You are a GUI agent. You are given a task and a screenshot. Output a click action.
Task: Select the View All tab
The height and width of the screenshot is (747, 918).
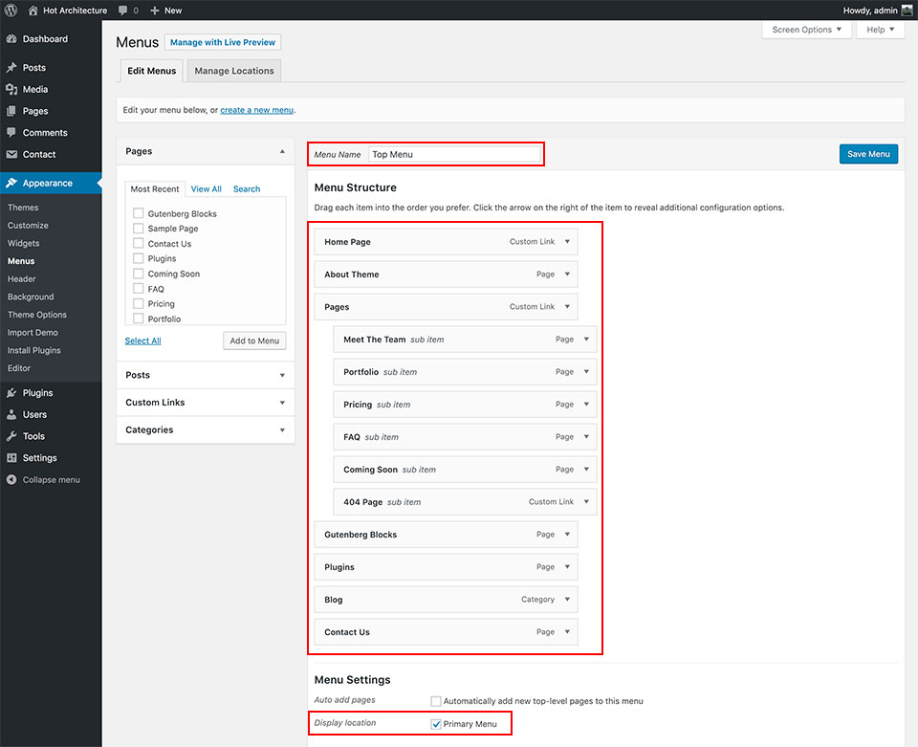click(207, 189)
